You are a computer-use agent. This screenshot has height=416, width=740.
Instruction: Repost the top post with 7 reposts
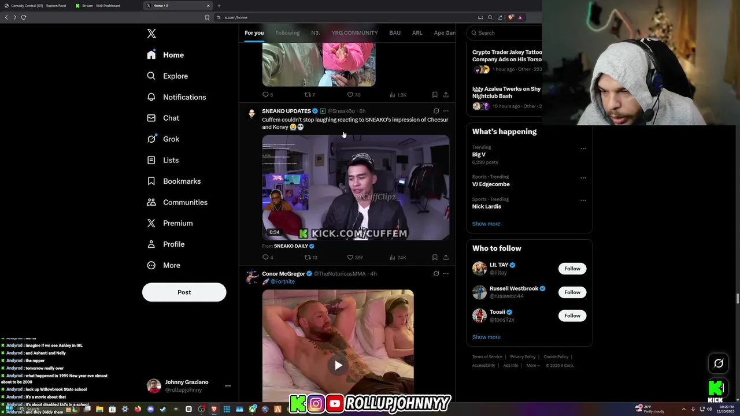pyautogui.click(x=310, y=95)
